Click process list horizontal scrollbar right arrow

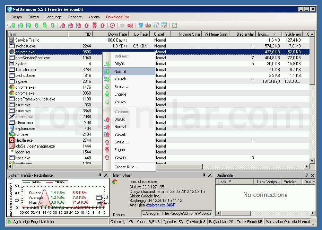point(307,166)
